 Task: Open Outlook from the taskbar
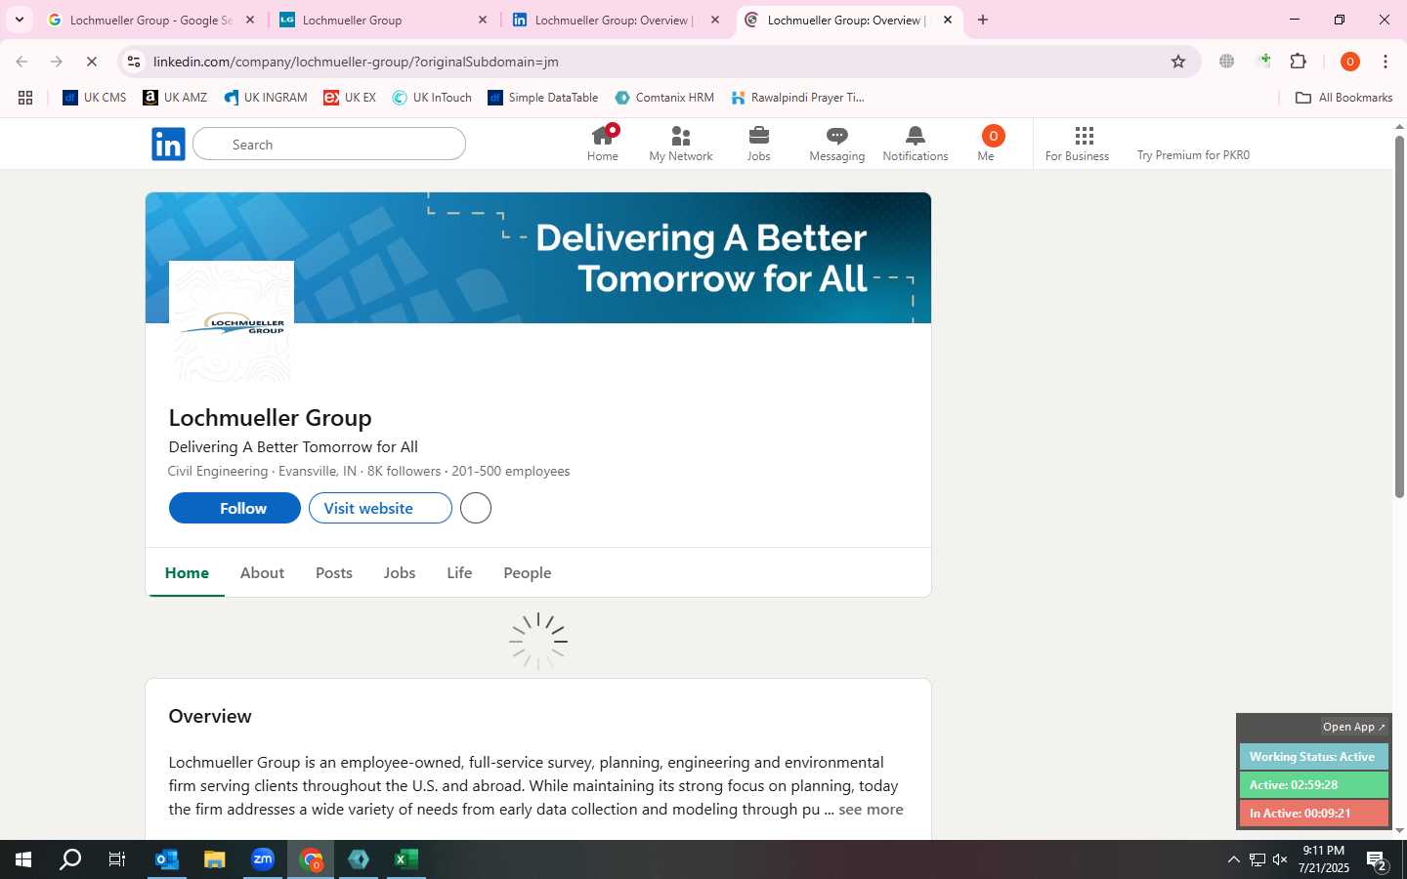167,859
